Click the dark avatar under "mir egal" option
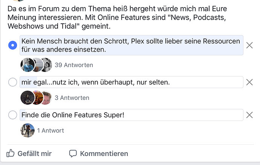260x165 pixels. pos(27,98)
